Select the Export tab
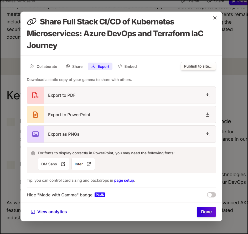 point(100,67)
